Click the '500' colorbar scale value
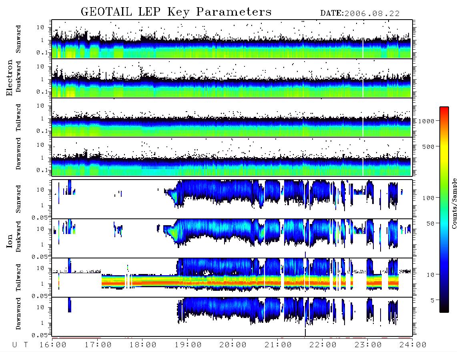Screen dimensions: 457x352 click(429, 146)
